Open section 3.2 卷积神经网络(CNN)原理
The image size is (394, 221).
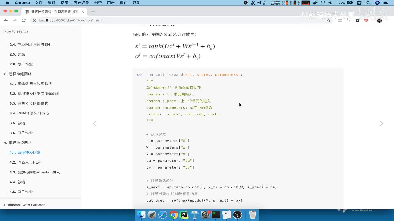(x=34, y=94)
